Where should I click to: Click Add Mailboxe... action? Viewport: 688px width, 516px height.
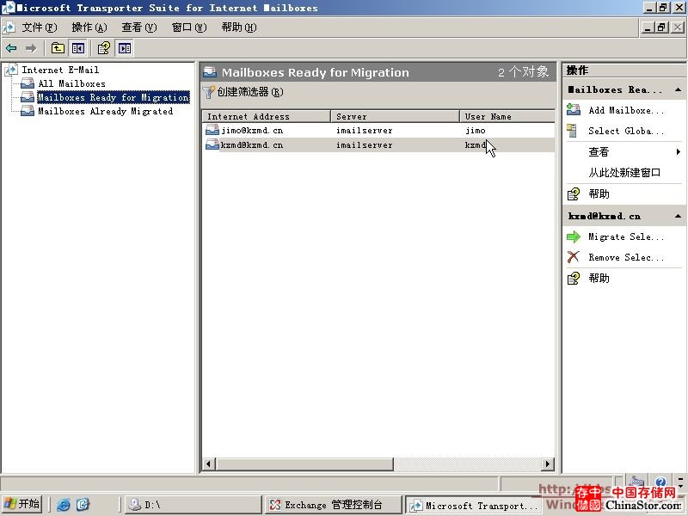point(626,110)
